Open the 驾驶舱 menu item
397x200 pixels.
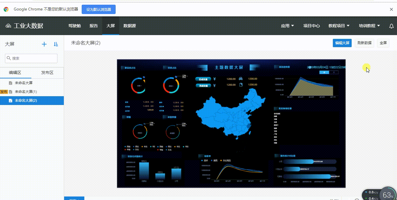click(74, 26)
